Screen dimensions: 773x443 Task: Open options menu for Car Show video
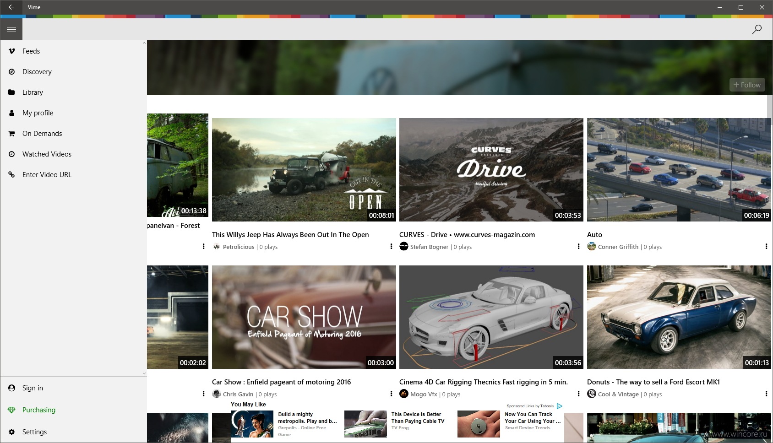tap(391, 394)
